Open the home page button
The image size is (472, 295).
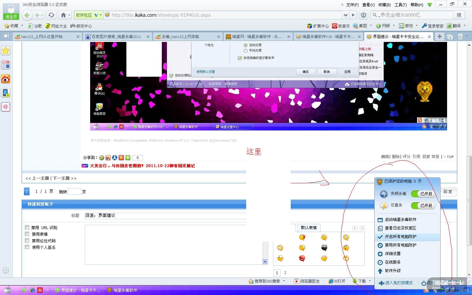pos(64,15)
